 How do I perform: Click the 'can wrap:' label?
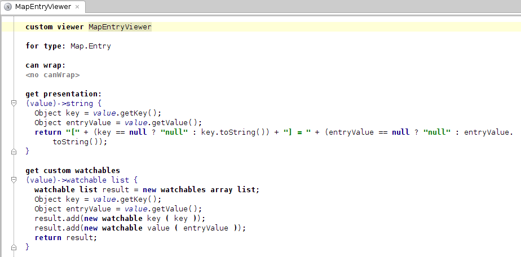[46, 65]
